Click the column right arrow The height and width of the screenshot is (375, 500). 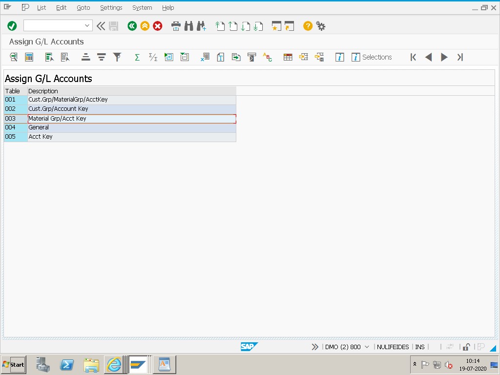tap(444, 57)
